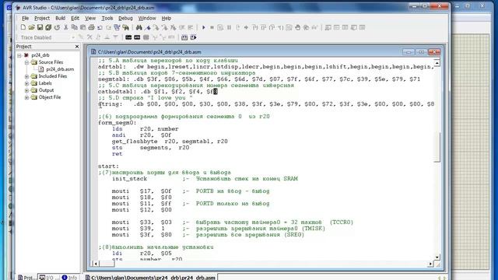Viewport: 498px width, 280px height.
Task: Expand the Included Files folder
Action: pyautogui.click(x=26, y=76)
